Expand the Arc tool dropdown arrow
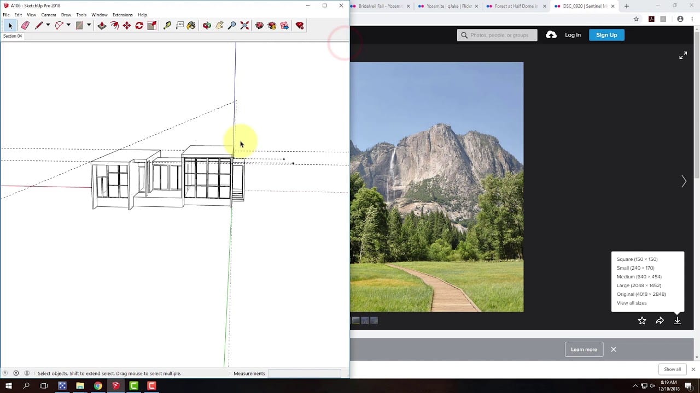 pyautogui.click(x=68, y=25)
